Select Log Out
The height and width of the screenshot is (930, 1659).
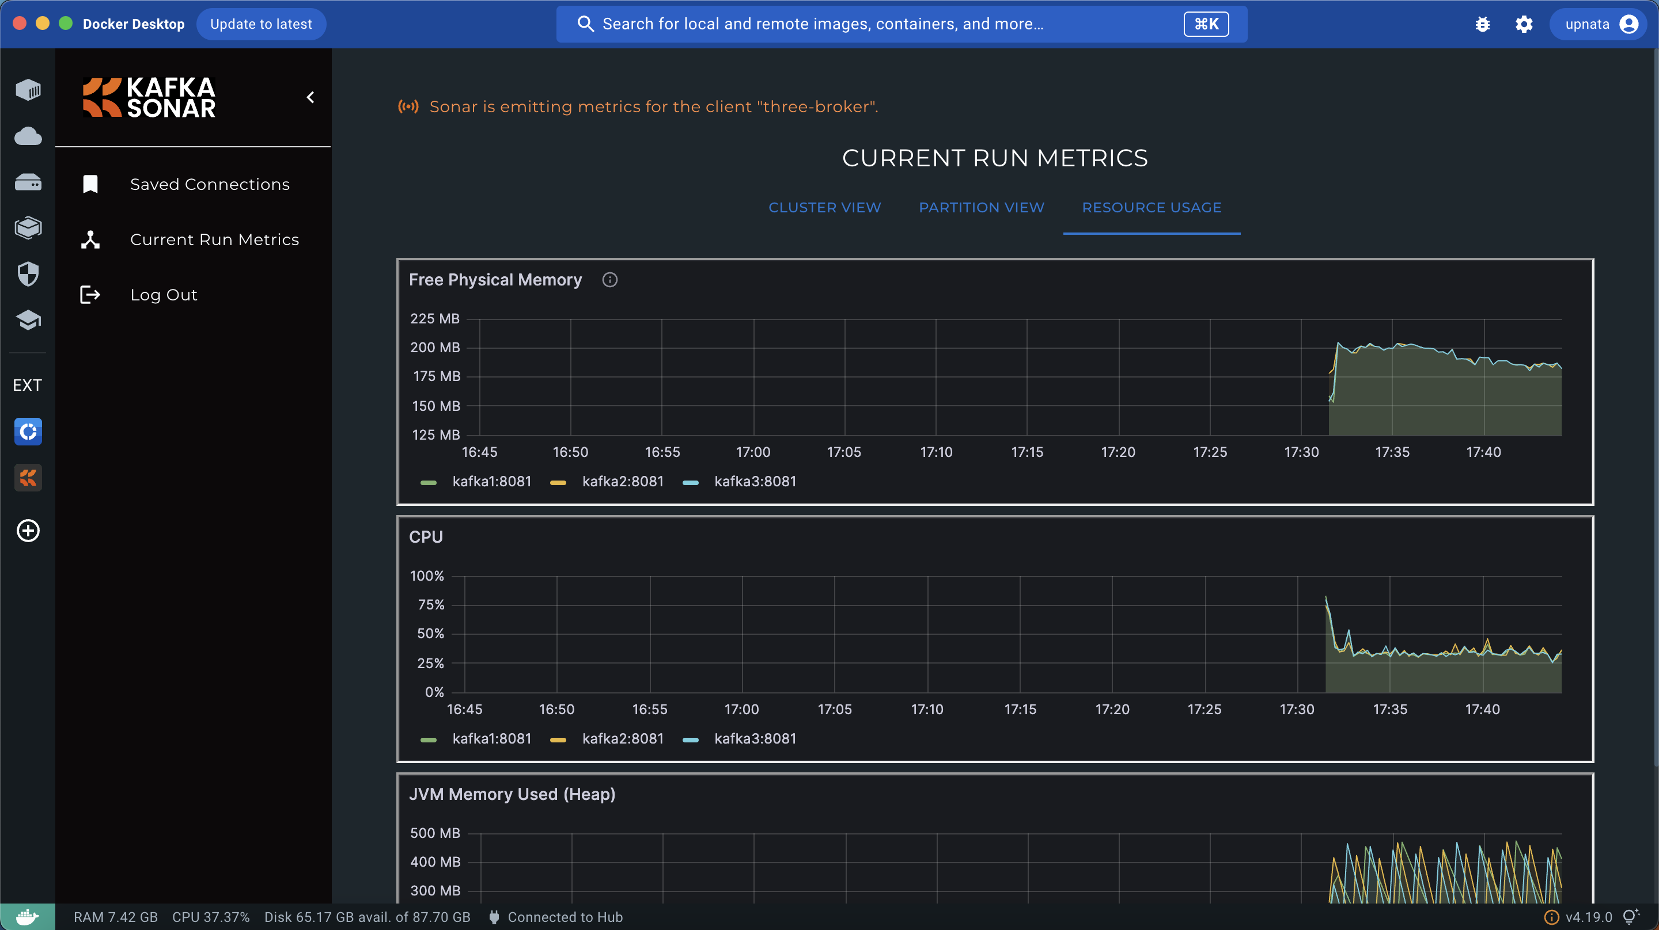point(164,295)
